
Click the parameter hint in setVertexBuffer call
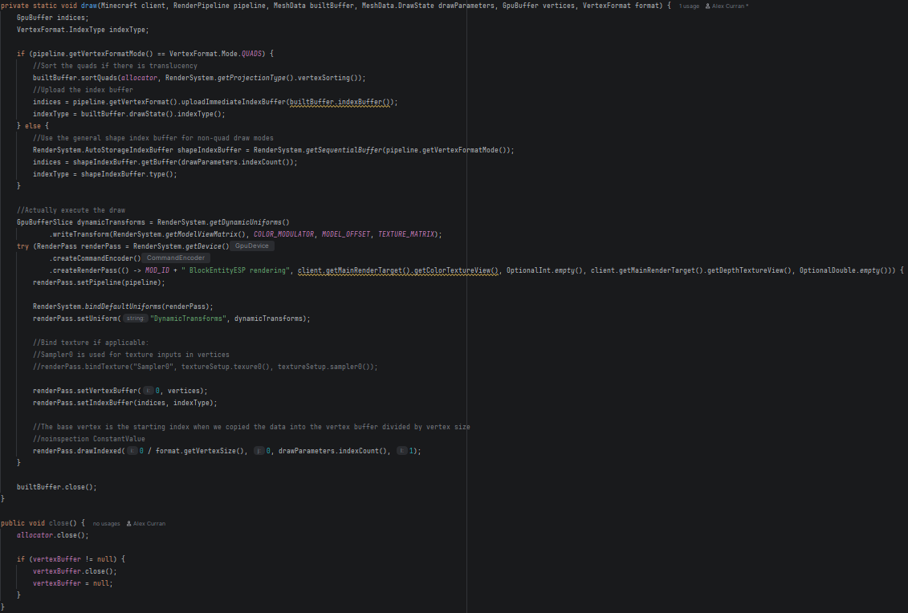click(x=148, y=391)
